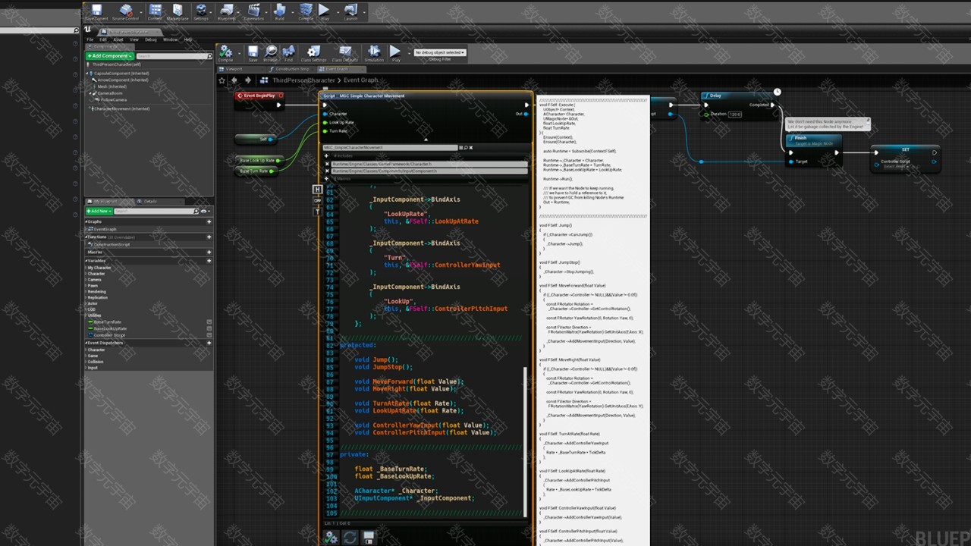The image size is (971, 546).
Task: Click the Find binoculars icon
Action: click(288, 53)
